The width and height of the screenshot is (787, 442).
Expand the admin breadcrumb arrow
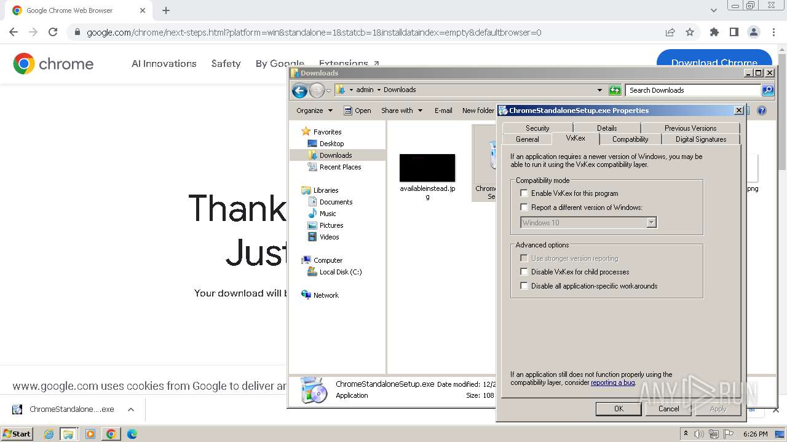click(x=379, y=90)
